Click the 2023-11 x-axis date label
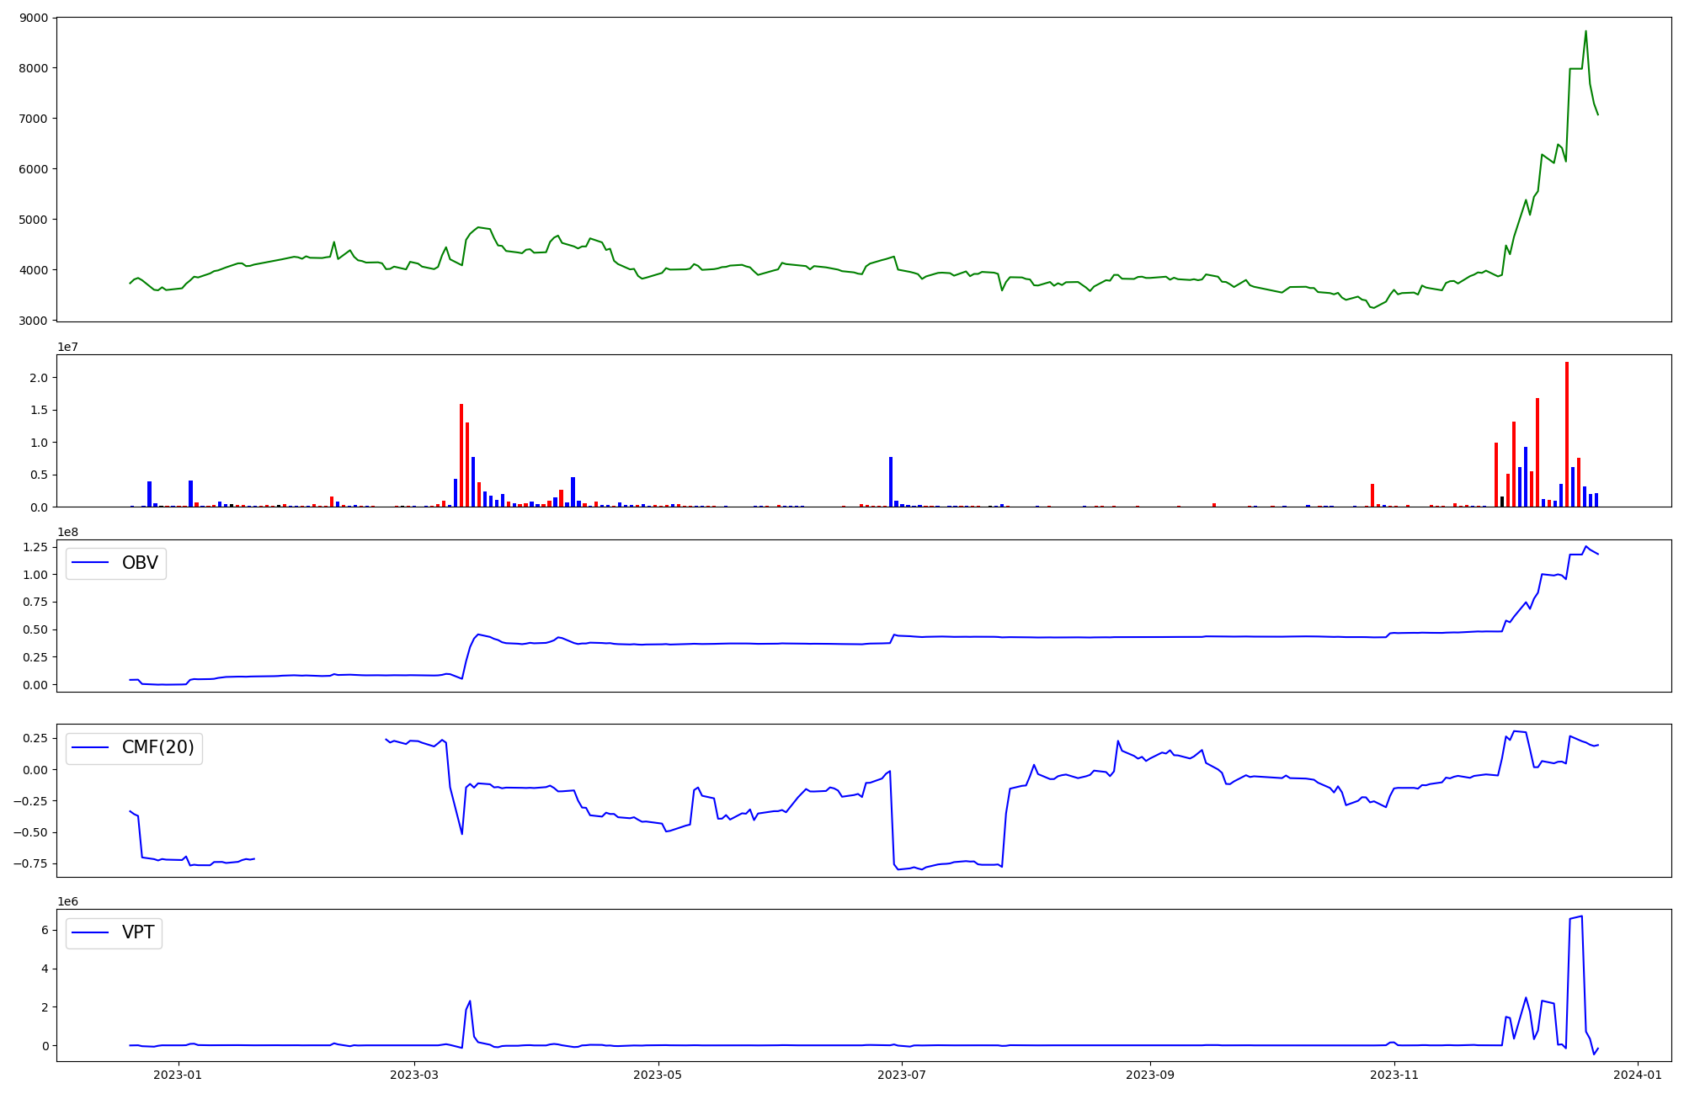The width and height of the screenshot is (1684, 1094). point(1394,1075)
